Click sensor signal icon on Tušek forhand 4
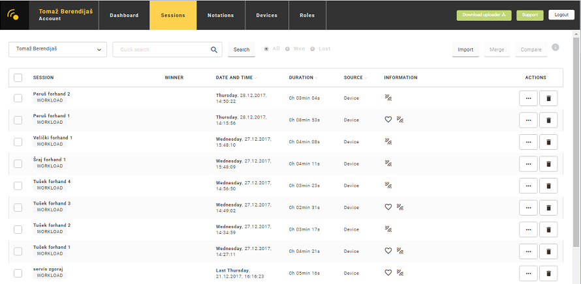This screenshot has height=284, width=581. click(388, 185)
